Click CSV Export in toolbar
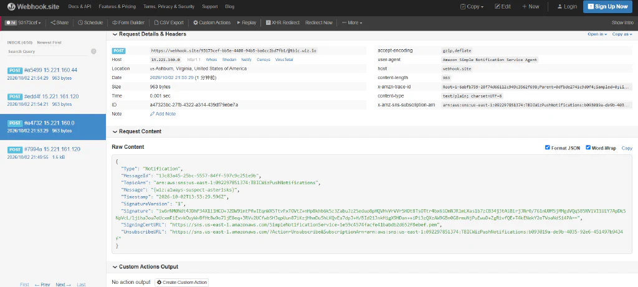Image resolution: width=638 pixels, height=287 pixels. pos(169,23)
